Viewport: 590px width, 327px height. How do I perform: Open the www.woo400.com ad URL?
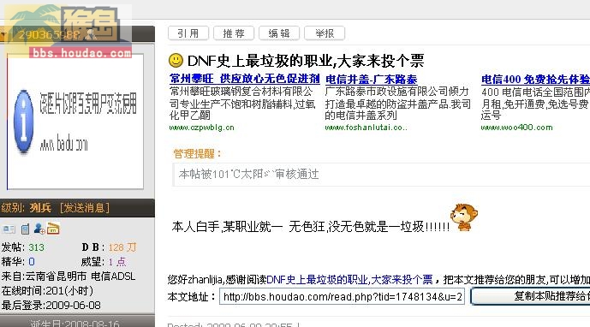tap(516, 128)
